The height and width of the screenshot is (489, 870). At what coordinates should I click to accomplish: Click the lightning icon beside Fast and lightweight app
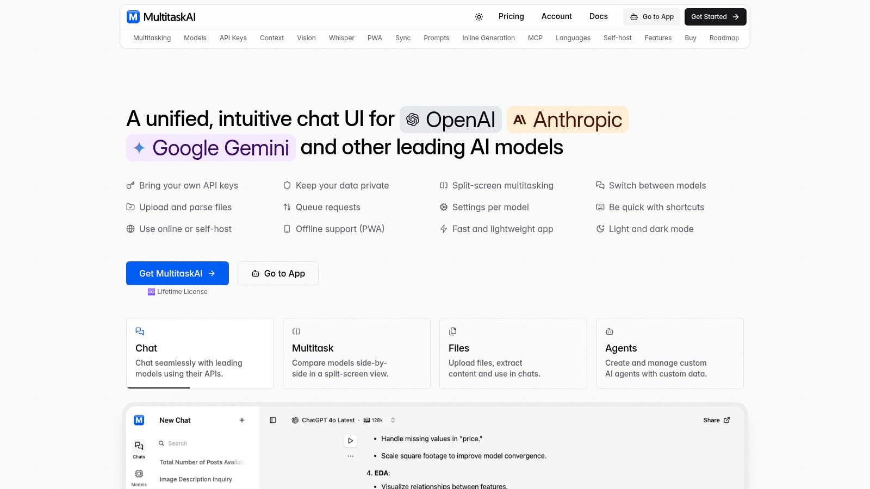click(444, 229)
